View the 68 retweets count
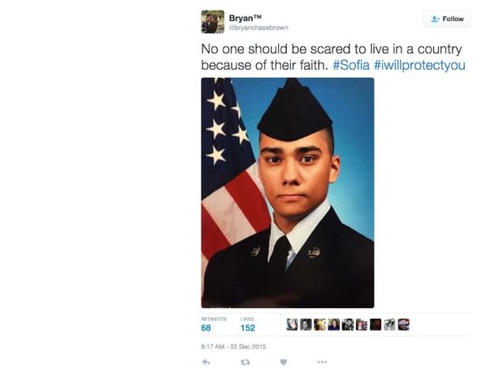 tap(206, 328)
